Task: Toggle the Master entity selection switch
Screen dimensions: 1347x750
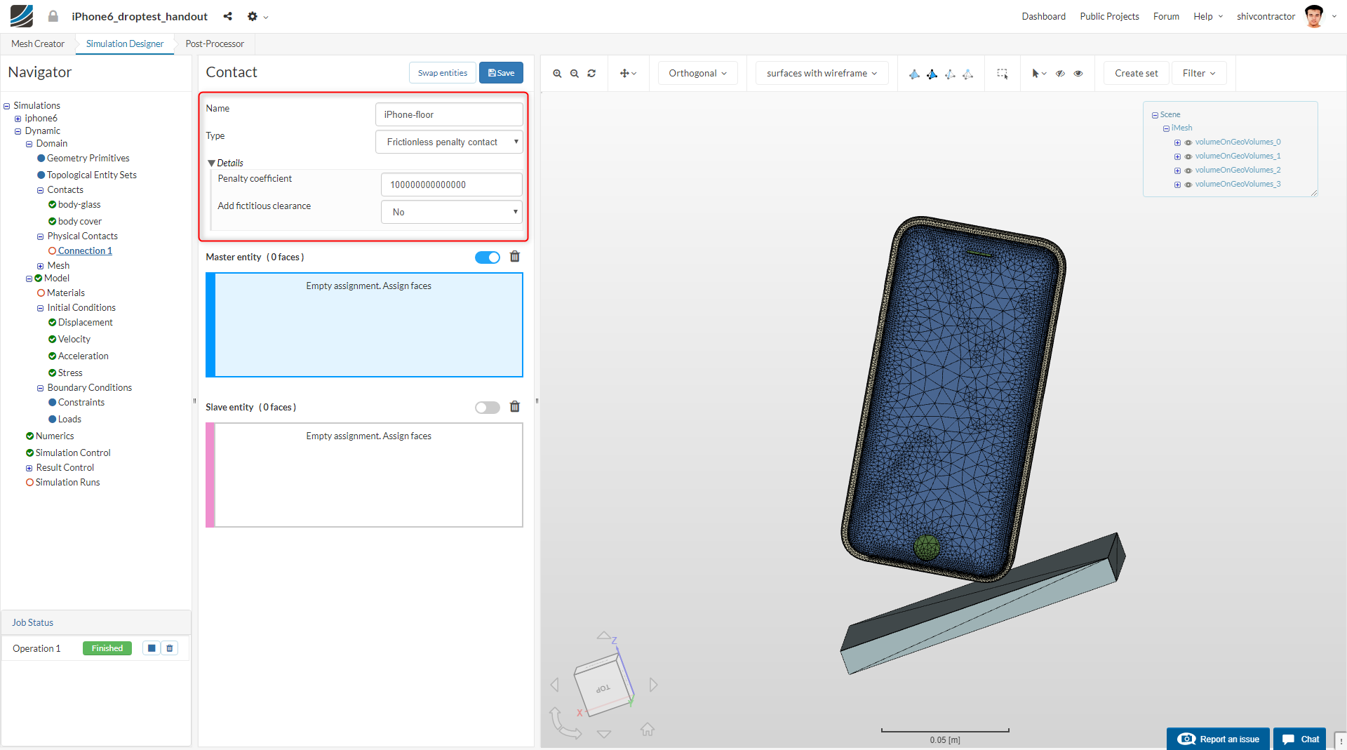Action: pyautogui.click(x=488, y=257)
